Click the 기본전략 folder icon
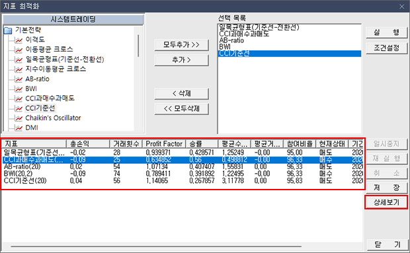Image resolution: width=410 pixels, height=253 pixels. pos(8,30)
